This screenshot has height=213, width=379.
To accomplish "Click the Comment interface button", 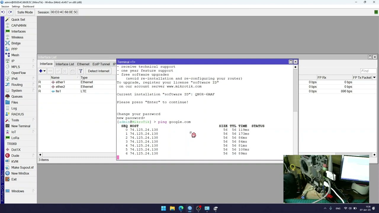I will pos(73,71).
